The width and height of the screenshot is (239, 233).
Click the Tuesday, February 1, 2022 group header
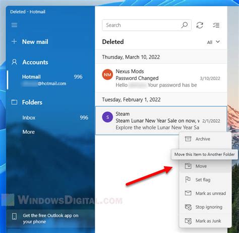[161, 100]
